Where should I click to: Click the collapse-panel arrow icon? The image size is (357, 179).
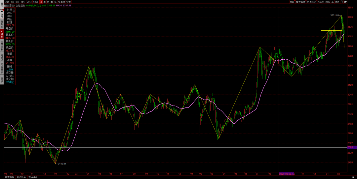[345, 2]
